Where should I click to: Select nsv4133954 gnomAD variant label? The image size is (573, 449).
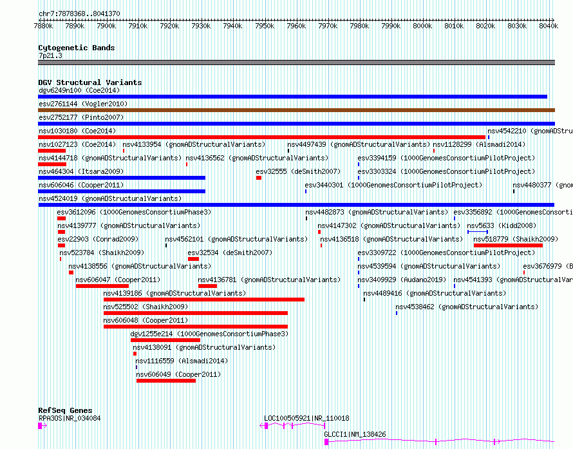(194, 144)
